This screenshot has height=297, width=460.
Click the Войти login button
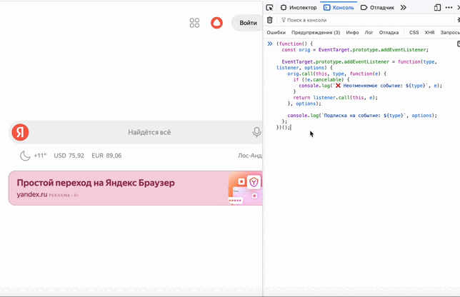(x=247, y=23)
